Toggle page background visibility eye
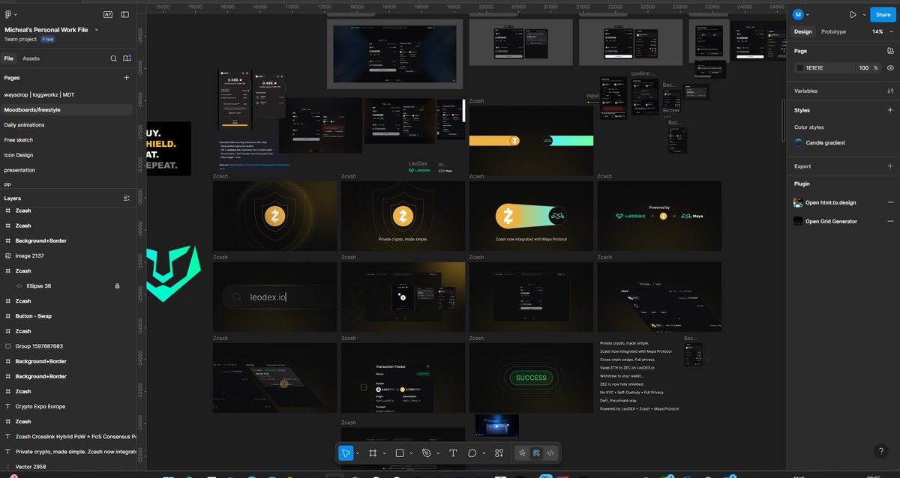 click(890, 67)
